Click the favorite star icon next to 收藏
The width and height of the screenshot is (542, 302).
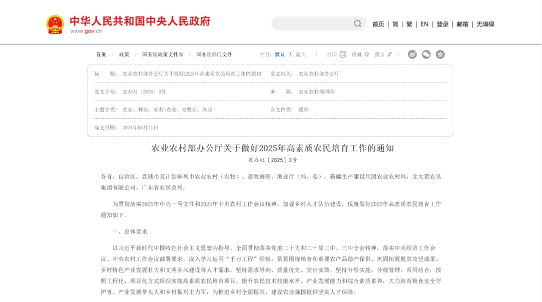pyautogui.click(x=366, y=55)
